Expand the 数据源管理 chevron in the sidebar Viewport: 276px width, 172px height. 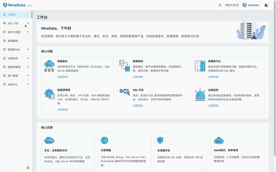click(28, 67)
